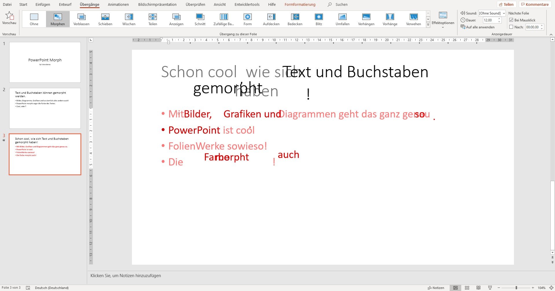Apply the Vorhänge transition
The width and height of the screenshot is (555, 291).
pyautogui.click(x=390, y=19)
